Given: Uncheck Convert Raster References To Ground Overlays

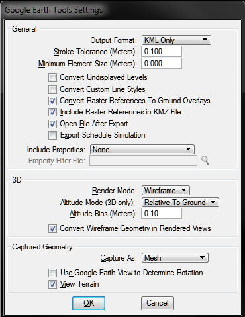Looking at the screenshot, I should (52, 101).
